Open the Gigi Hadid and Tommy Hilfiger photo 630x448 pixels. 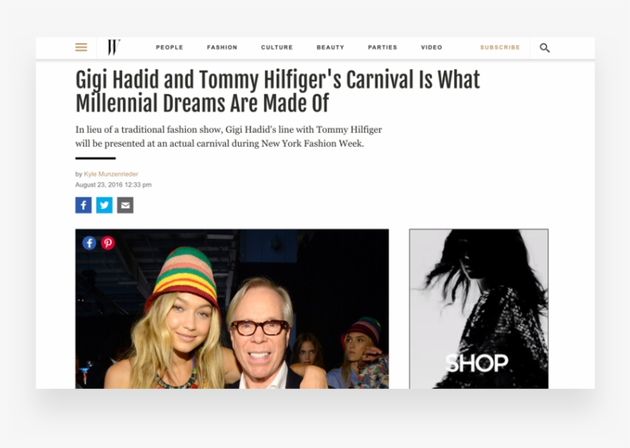click(x=232, y=309)
